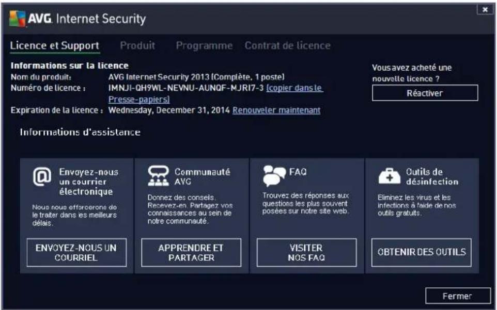Close the AVG window with the X button
The height and width of the screenshot is (310, 497).
[485, 10]
